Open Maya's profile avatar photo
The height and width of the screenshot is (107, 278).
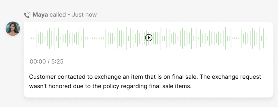[13, 29]
